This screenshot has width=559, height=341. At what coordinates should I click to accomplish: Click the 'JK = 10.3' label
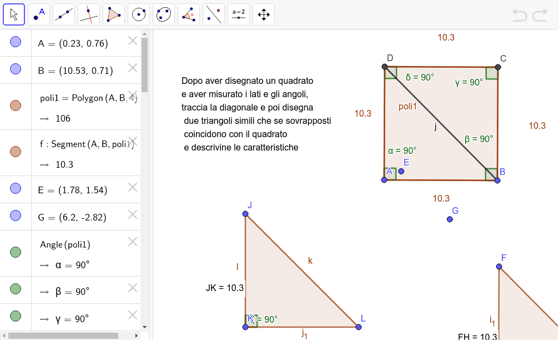(225, 288)
